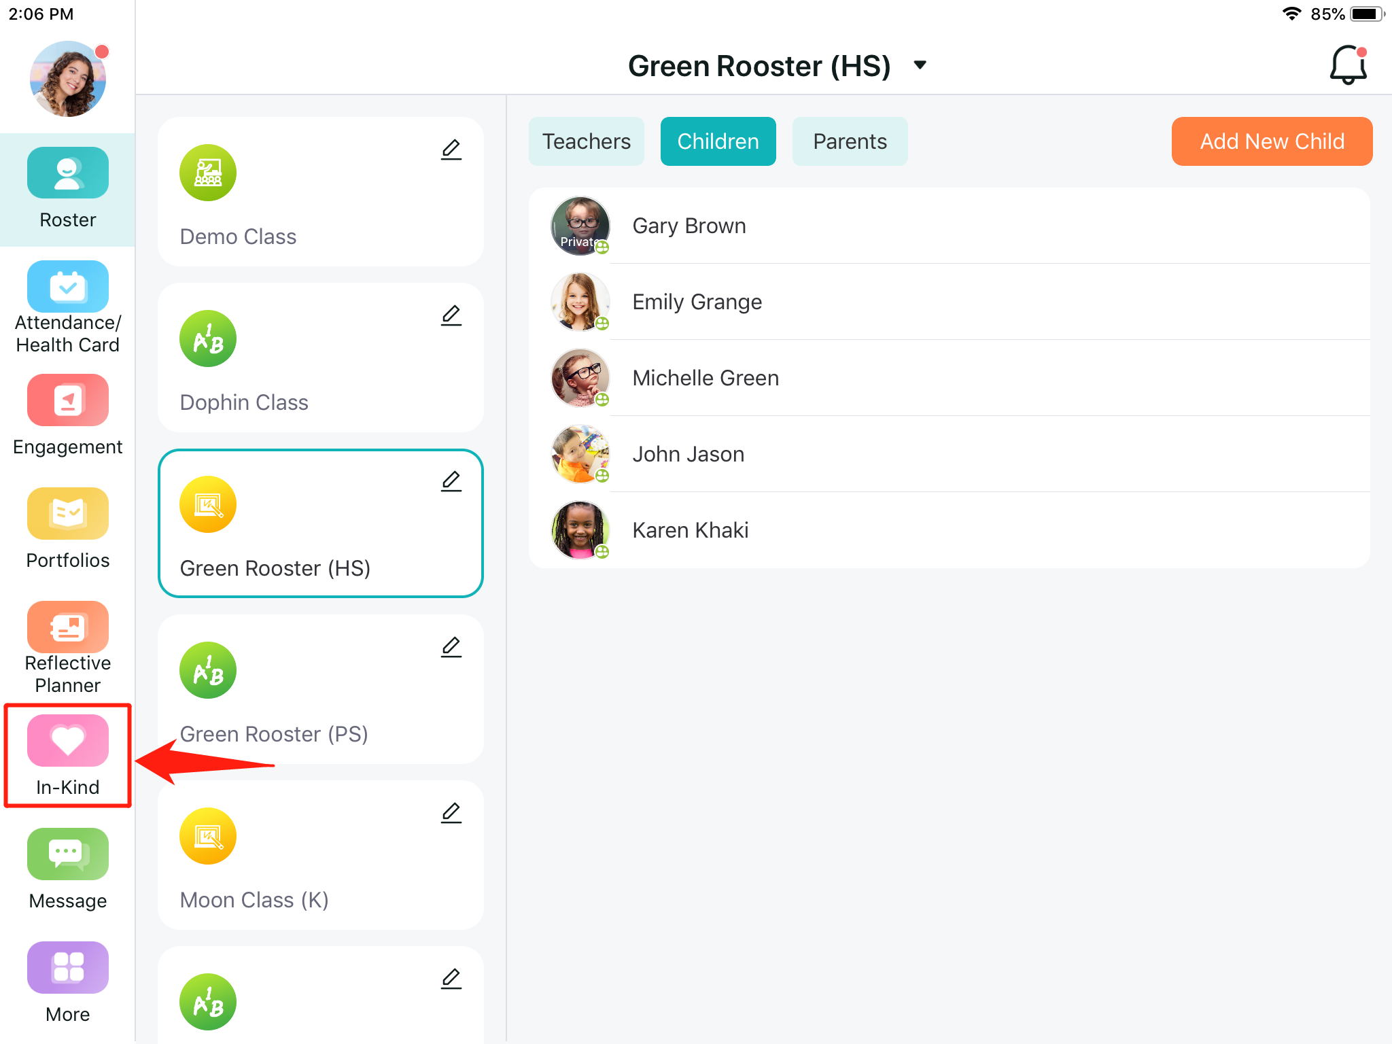Click the Add New Child button

(1272, 141)
